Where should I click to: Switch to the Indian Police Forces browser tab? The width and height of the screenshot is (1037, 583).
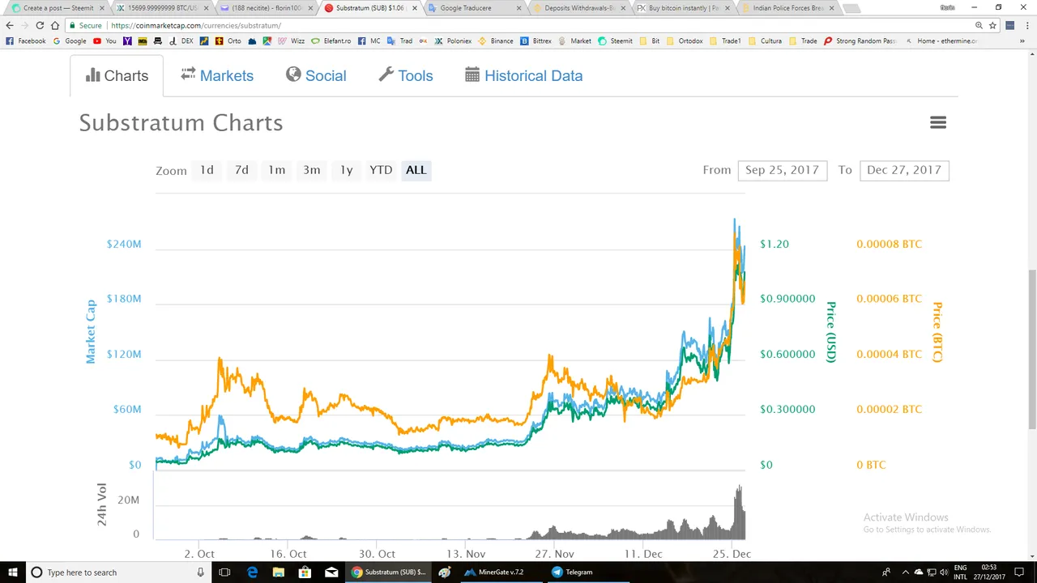(788, 8)
